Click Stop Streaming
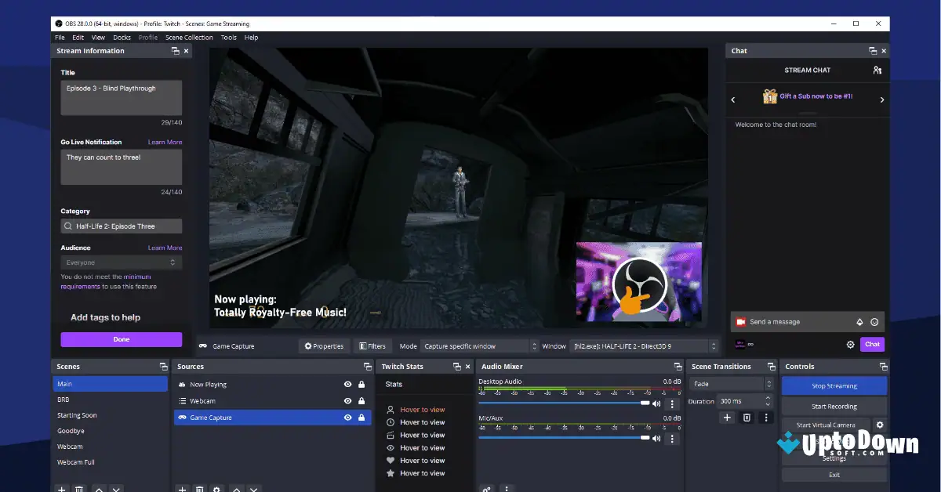The height and width of the screenshot is (492, 941). coord(834,385)
